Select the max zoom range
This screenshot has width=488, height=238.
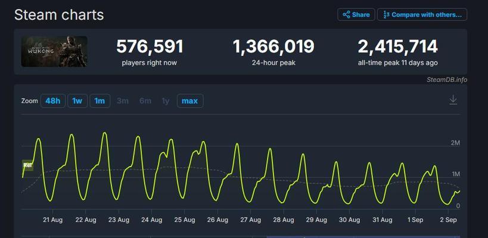(x=190, y=101)
